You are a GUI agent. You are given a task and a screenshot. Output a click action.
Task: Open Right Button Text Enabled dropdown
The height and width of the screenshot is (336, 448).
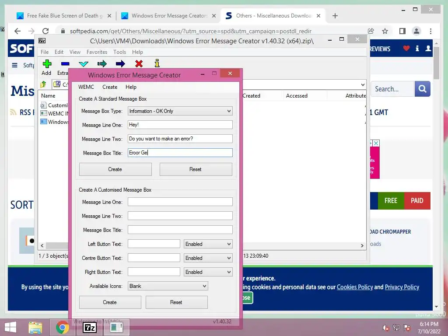pyautogui.click(x=208, y=272)
